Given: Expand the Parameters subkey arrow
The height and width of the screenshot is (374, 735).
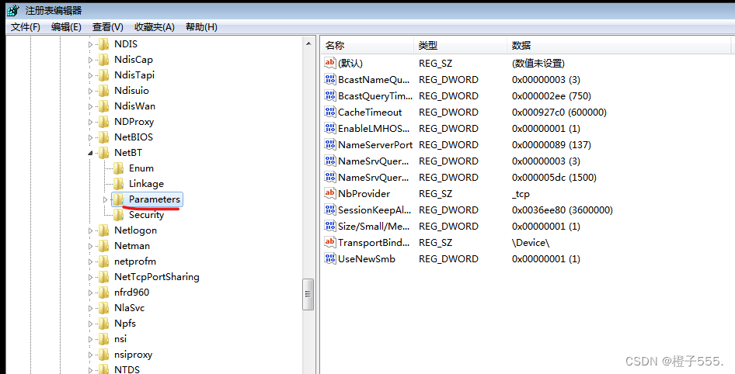Looking at the screenshot, I should (x=106, y=199).
